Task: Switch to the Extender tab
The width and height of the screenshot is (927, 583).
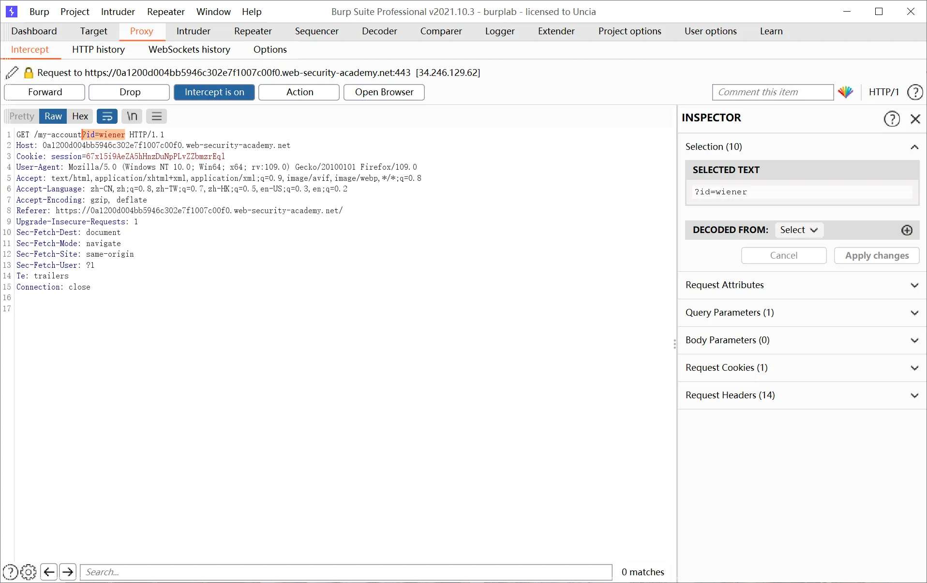Action: click(x=556, y=31)
